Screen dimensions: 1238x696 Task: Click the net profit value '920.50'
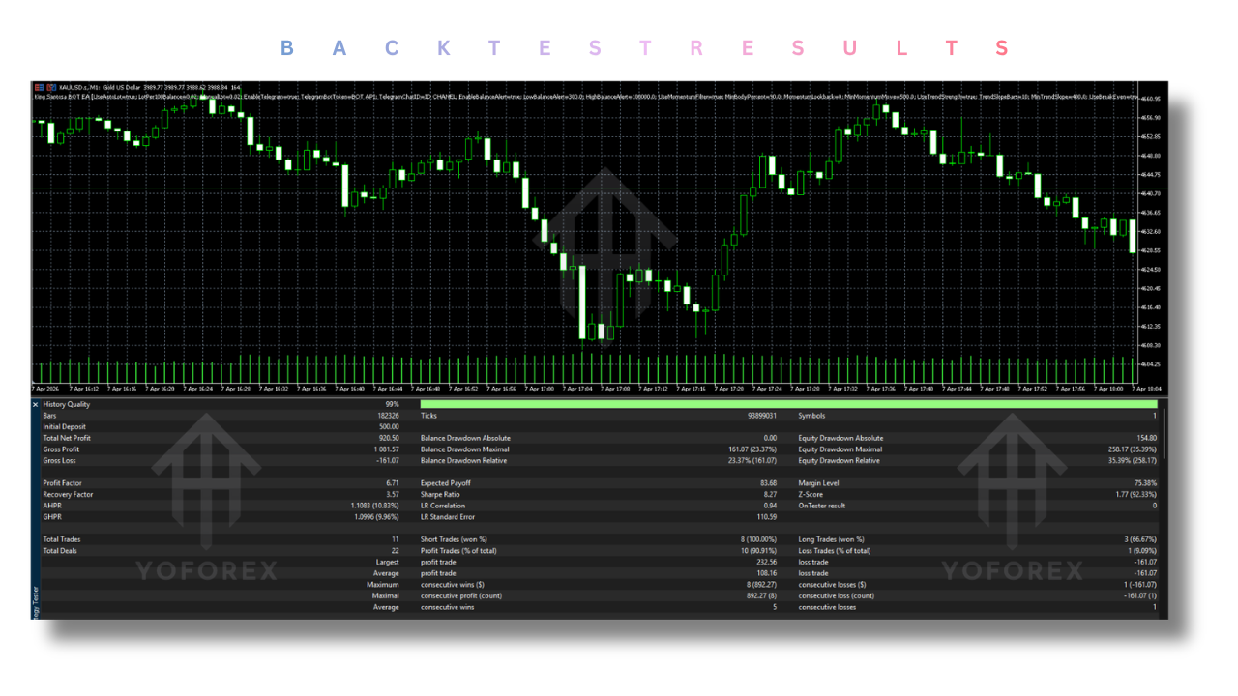pyautogui.click(x=389, y=439)
